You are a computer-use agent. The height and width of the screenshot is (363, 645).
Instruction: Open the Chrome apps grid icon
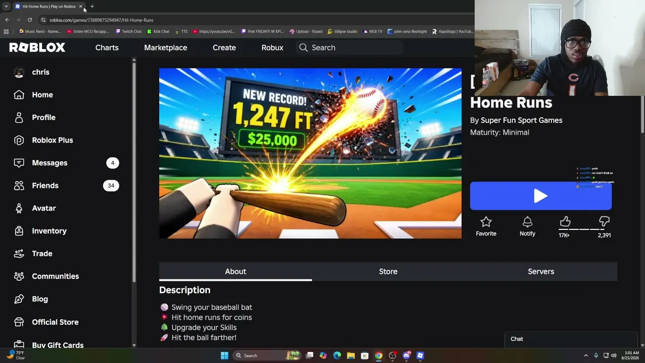[x=6, y=31]
